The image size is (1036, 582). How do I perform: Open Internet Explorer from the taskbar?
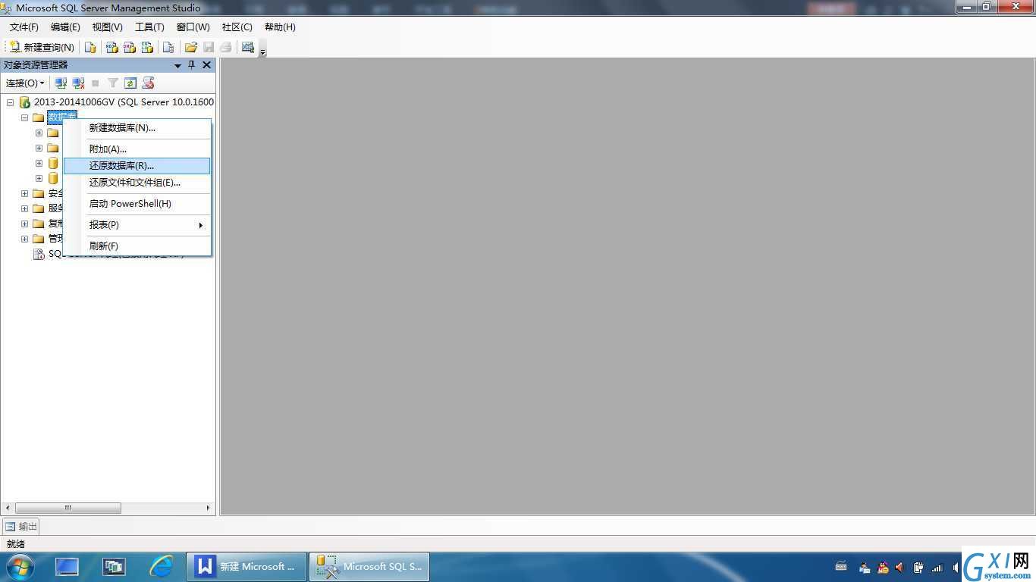point(162,567)
